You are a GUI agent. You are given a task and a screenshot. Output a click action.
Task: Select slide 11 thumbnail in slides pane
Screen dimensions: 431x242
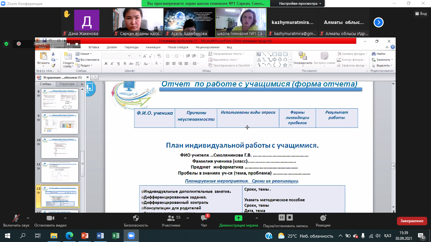pos(60,172)
